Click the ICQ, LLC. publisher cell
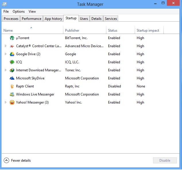Screen dimensions: 182x170 pyautogui.click(x=72, y=62)
